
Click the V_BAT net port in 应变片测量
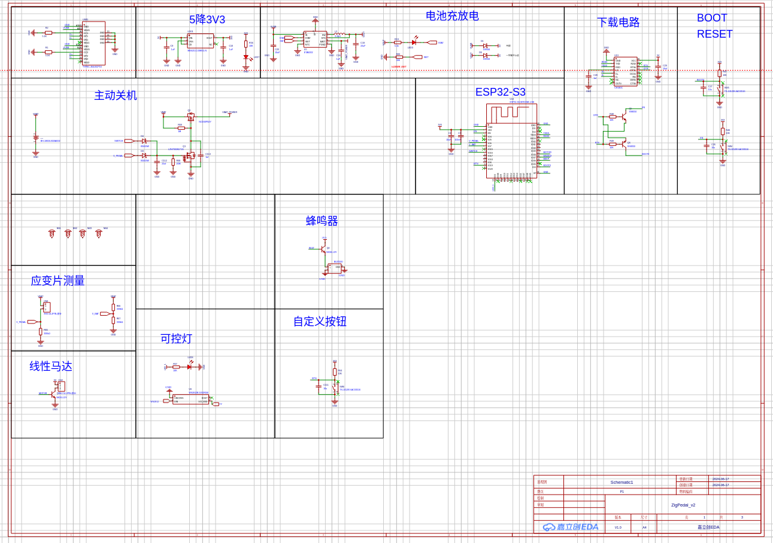[105, 313]
